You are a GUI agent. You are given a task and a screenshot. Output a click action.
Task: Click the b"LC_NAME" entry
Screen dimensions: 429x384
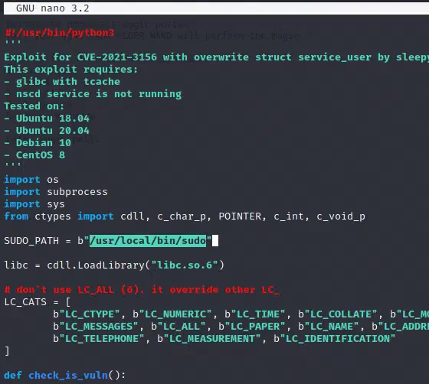click(329, 327)
